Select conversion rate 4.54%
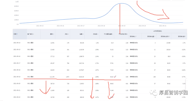 pyautogui.click(x=184, y=56)
